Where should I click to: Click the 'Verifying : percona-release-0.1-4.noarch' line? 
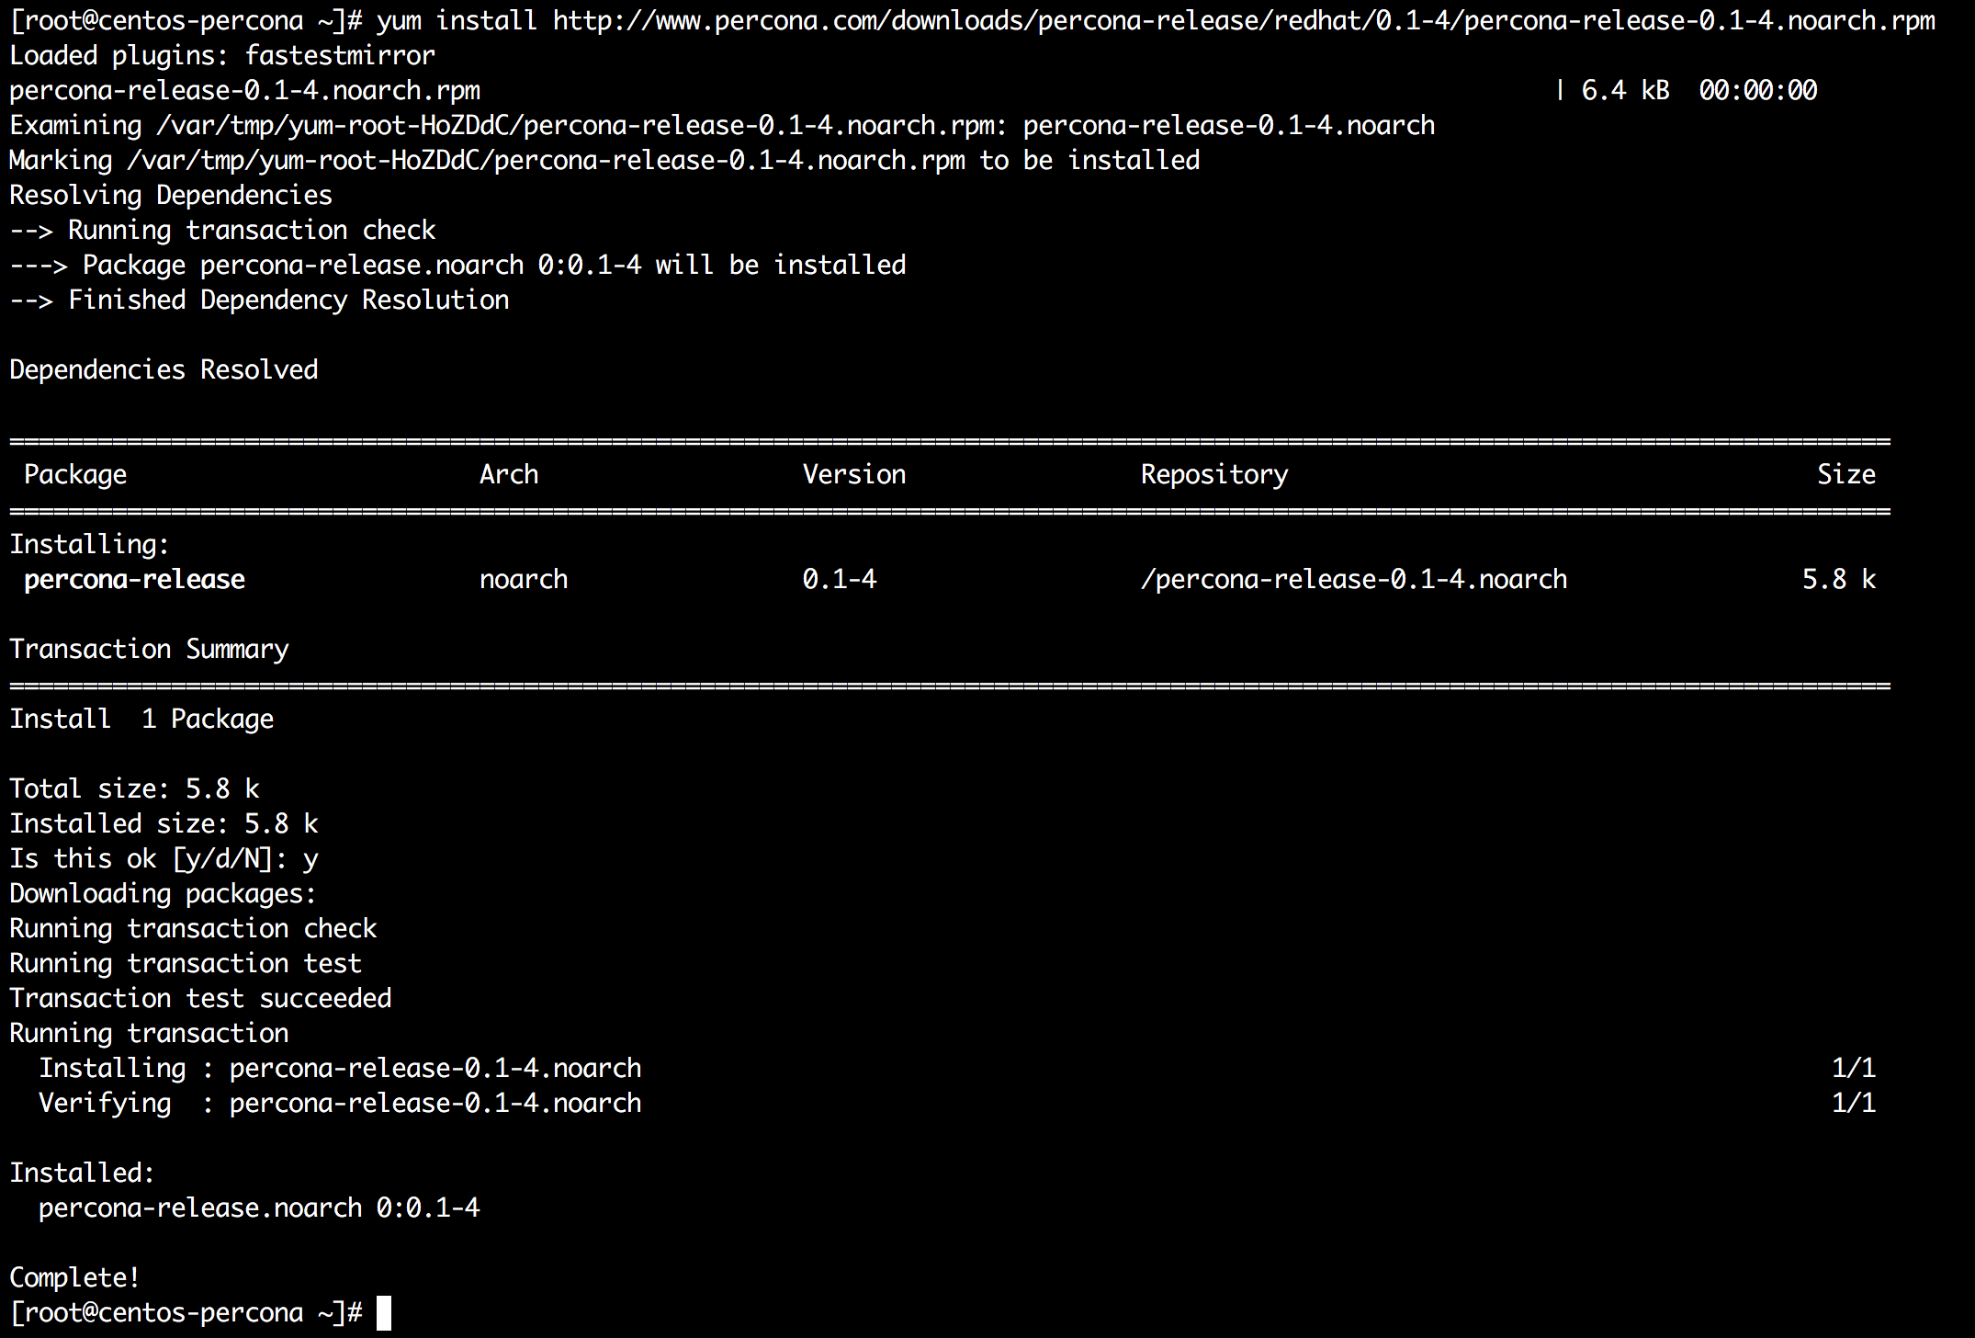[340, 1103]
